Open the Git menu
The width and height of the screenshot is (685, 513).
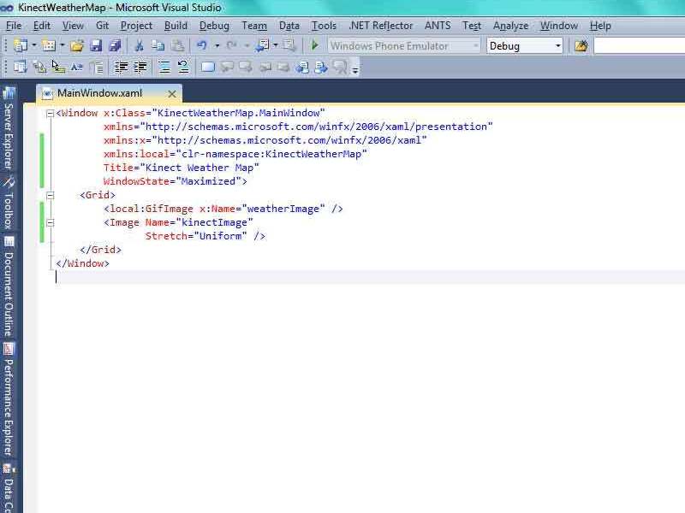click(102, 26)
